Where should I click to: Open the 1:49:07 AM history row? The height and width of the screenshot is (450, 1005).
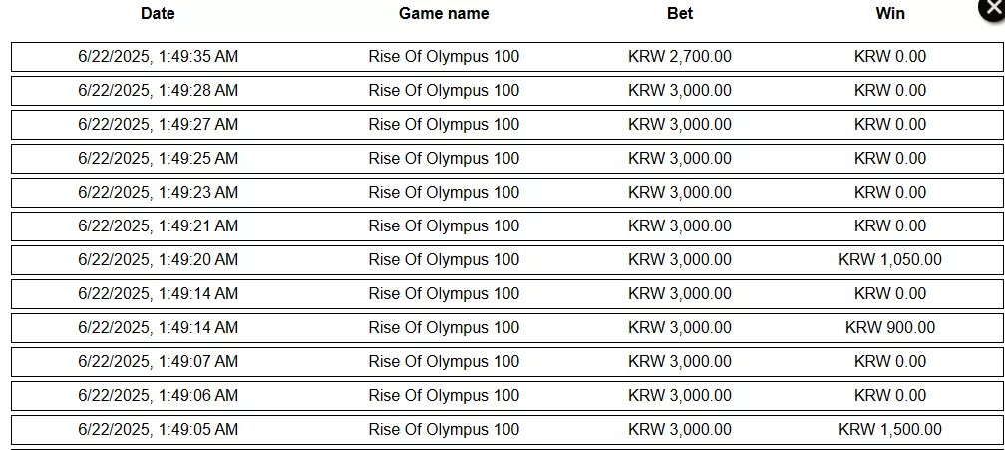[x=506, y=362]
